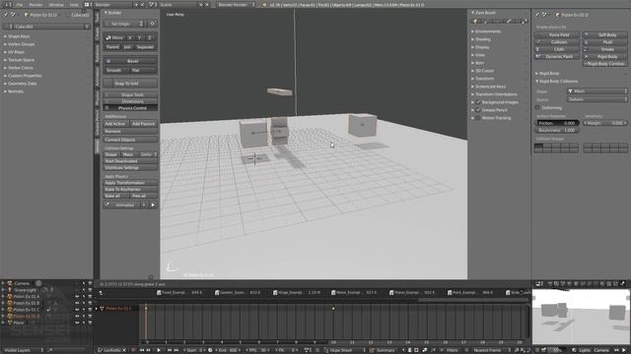
Task: Click the Mirror button
Action: pos(114,37)
